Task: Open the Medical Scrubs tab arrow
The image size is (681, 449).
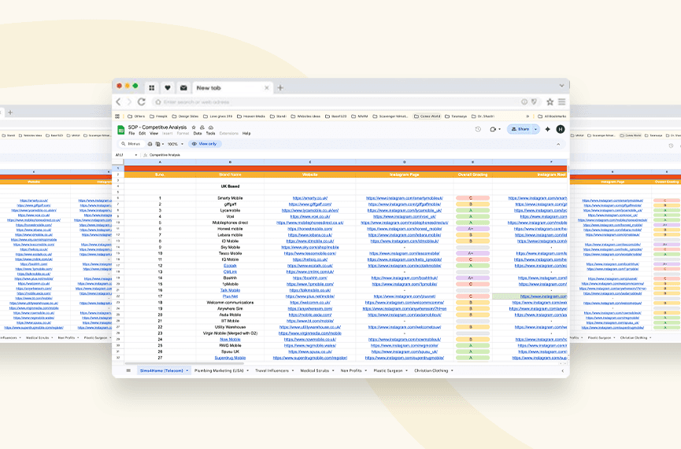Action: pyautogui.click(x=333, y=370)
